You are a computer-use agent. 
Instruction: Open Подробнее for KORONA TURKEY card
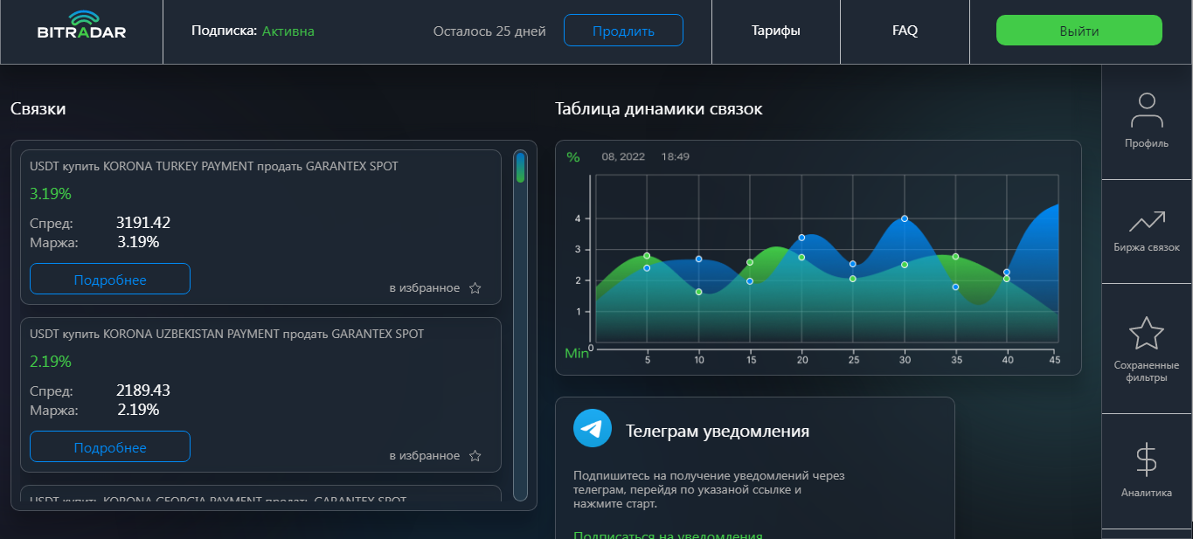point(110,280)
